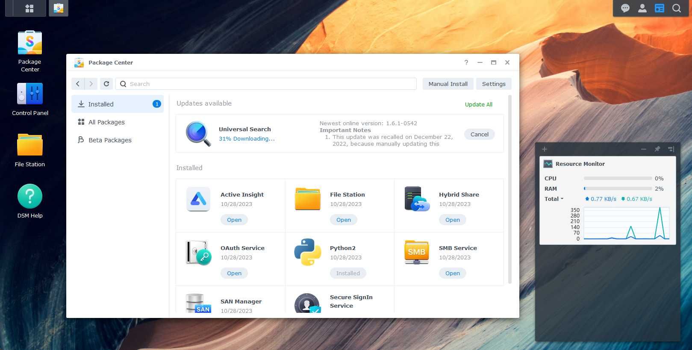Toggle the widgets panel icon

tap(660, 8)
